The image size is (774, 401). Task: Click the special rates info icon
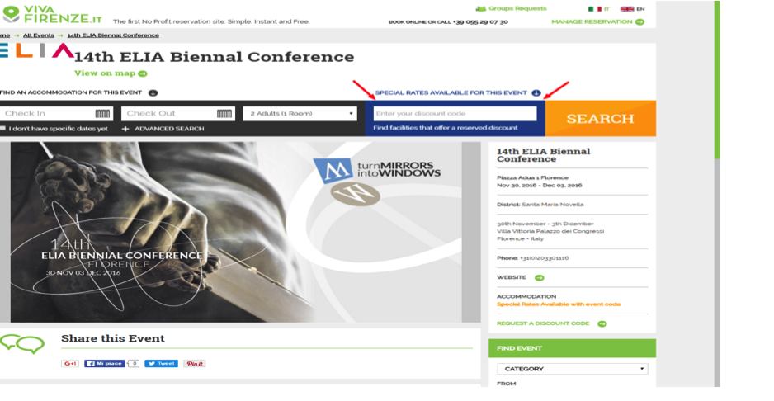536,93
